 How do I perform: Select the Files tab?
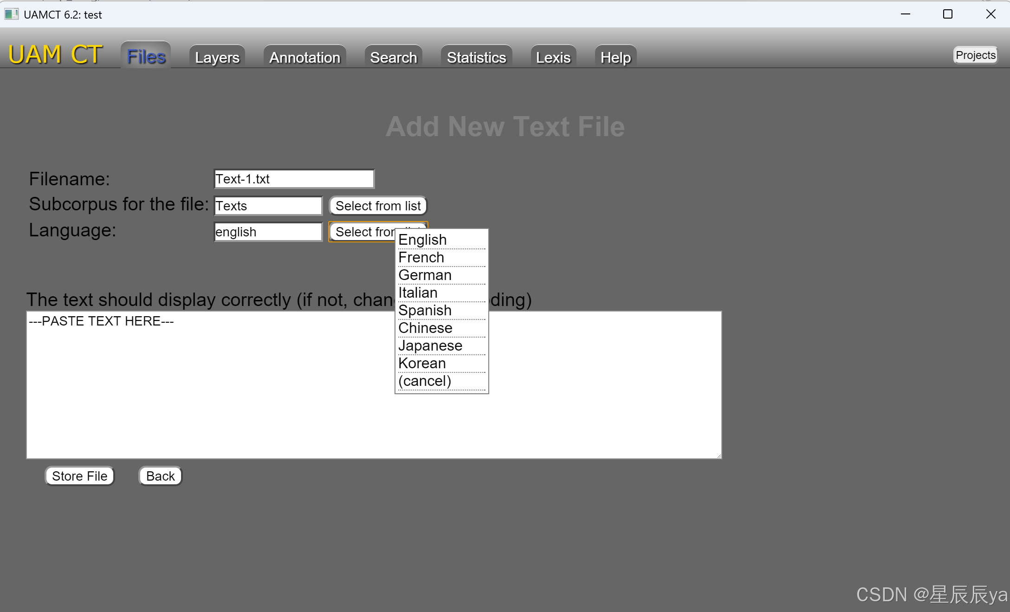coord(145,56)
